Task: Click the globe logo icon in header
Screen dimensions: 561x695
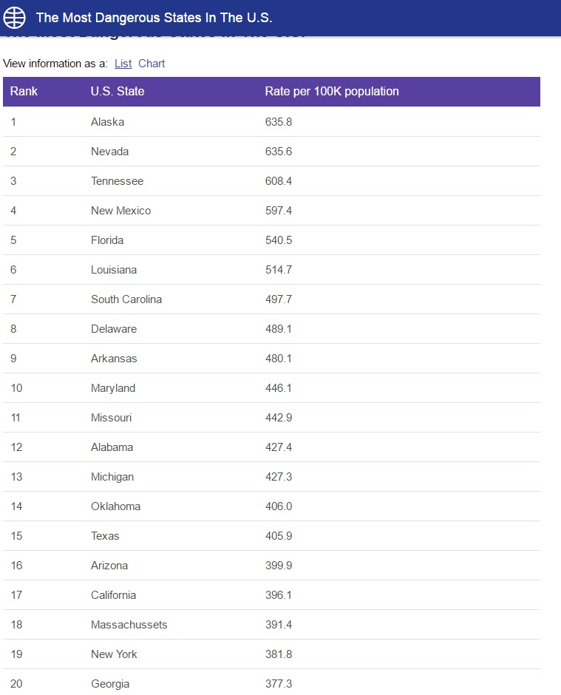Action: point(15,17)
